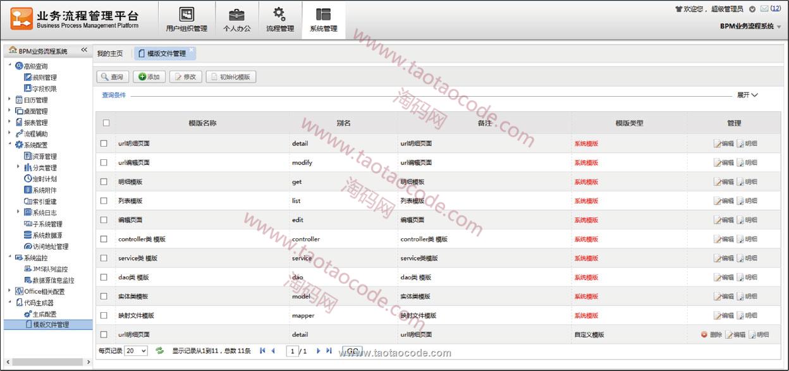Expand the 日历管理 tree node
The height and width of the screenshot is (371, 789).
pyautogui.click(x=9, y=100)
